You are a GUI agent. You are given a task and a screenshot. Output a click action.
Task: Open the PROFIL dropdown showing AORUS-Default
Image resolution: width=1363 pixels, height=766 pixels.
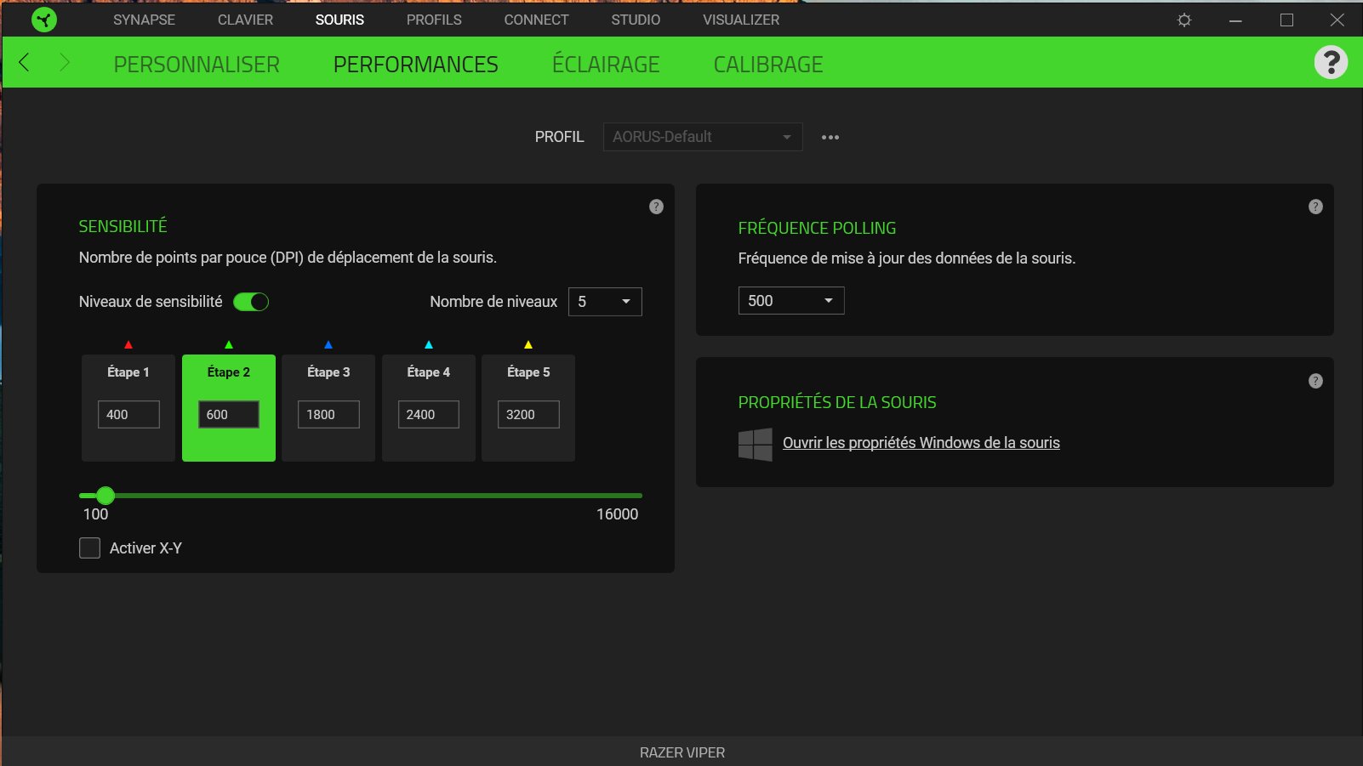click(701, 136)
